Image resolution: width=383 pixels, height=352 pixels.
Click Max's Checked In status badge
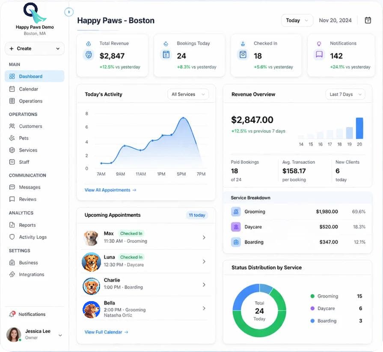click(131, 234)
